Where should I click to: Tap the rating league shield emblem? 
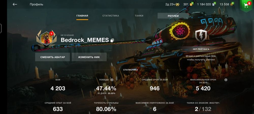(201, 36)
